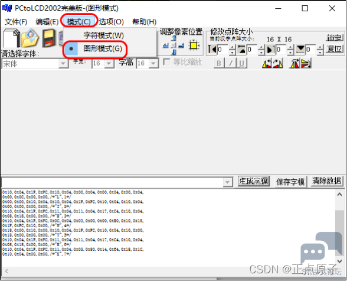Click the PCtoLCD2002 title bar app icon

(x=7, y=8)
